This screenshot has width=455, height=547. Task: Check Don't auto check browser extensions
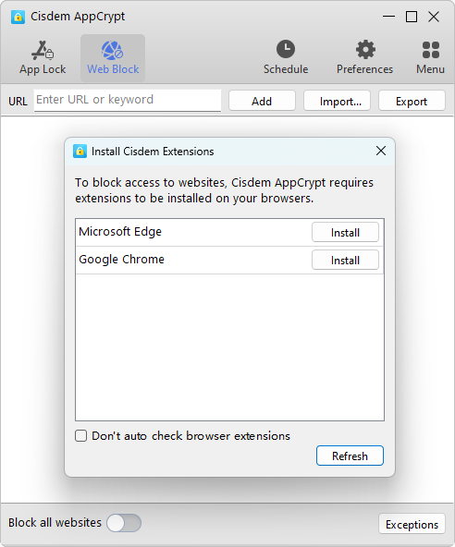pyautogui.click(x=81, y=436)
